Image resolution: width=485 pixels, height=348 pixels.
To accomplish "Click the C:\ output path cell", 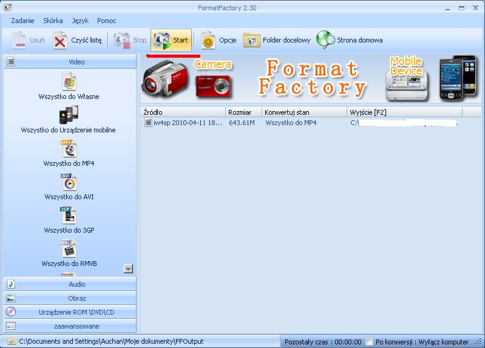I will tap(404, 123).
